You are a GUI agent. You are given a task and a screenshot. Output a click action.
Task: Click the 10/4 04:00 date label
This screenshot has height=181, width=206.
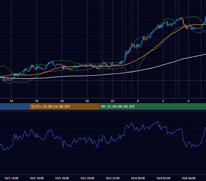[188, 178]
